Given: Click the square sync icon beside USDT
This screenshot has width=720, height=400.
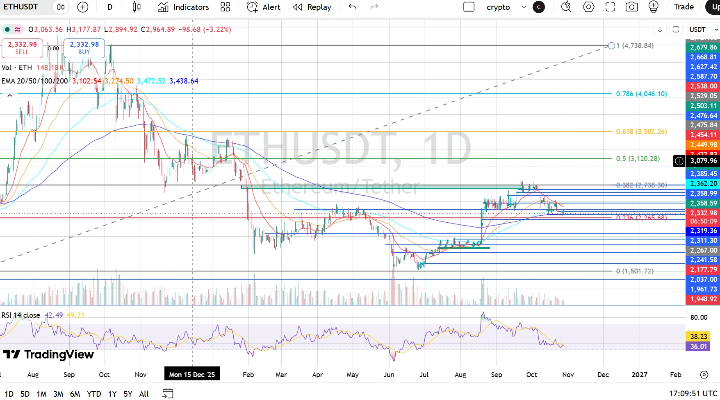Looking at the screenshot, I should click(676, 29).
